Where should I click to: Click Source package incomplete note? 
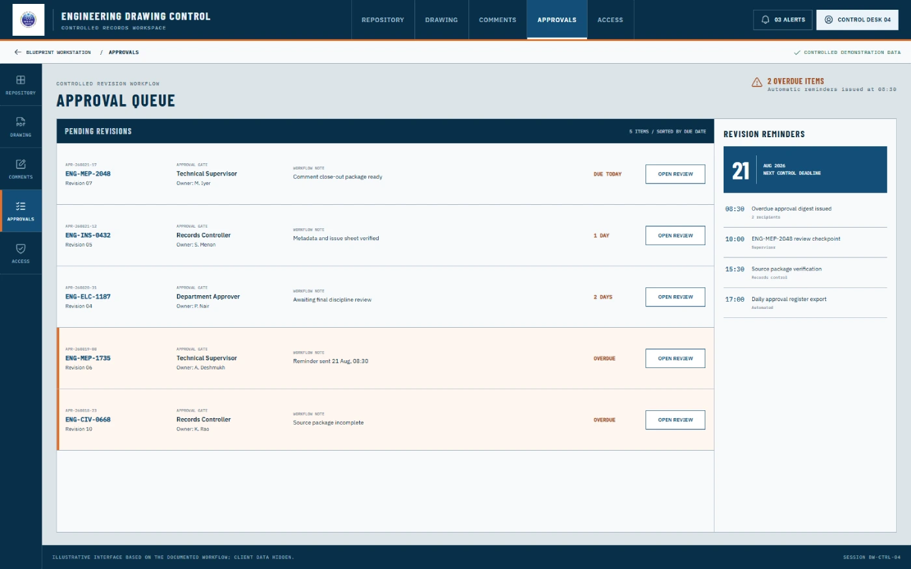point(328,423)
